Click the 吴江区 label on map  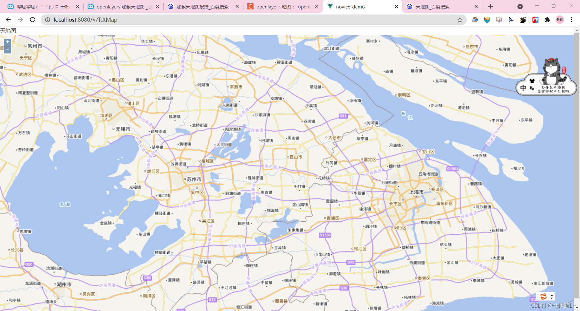point(208,221)
